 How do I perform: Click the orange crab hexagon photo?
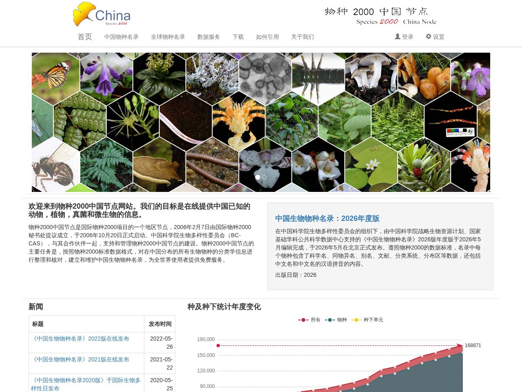[239, 121]
